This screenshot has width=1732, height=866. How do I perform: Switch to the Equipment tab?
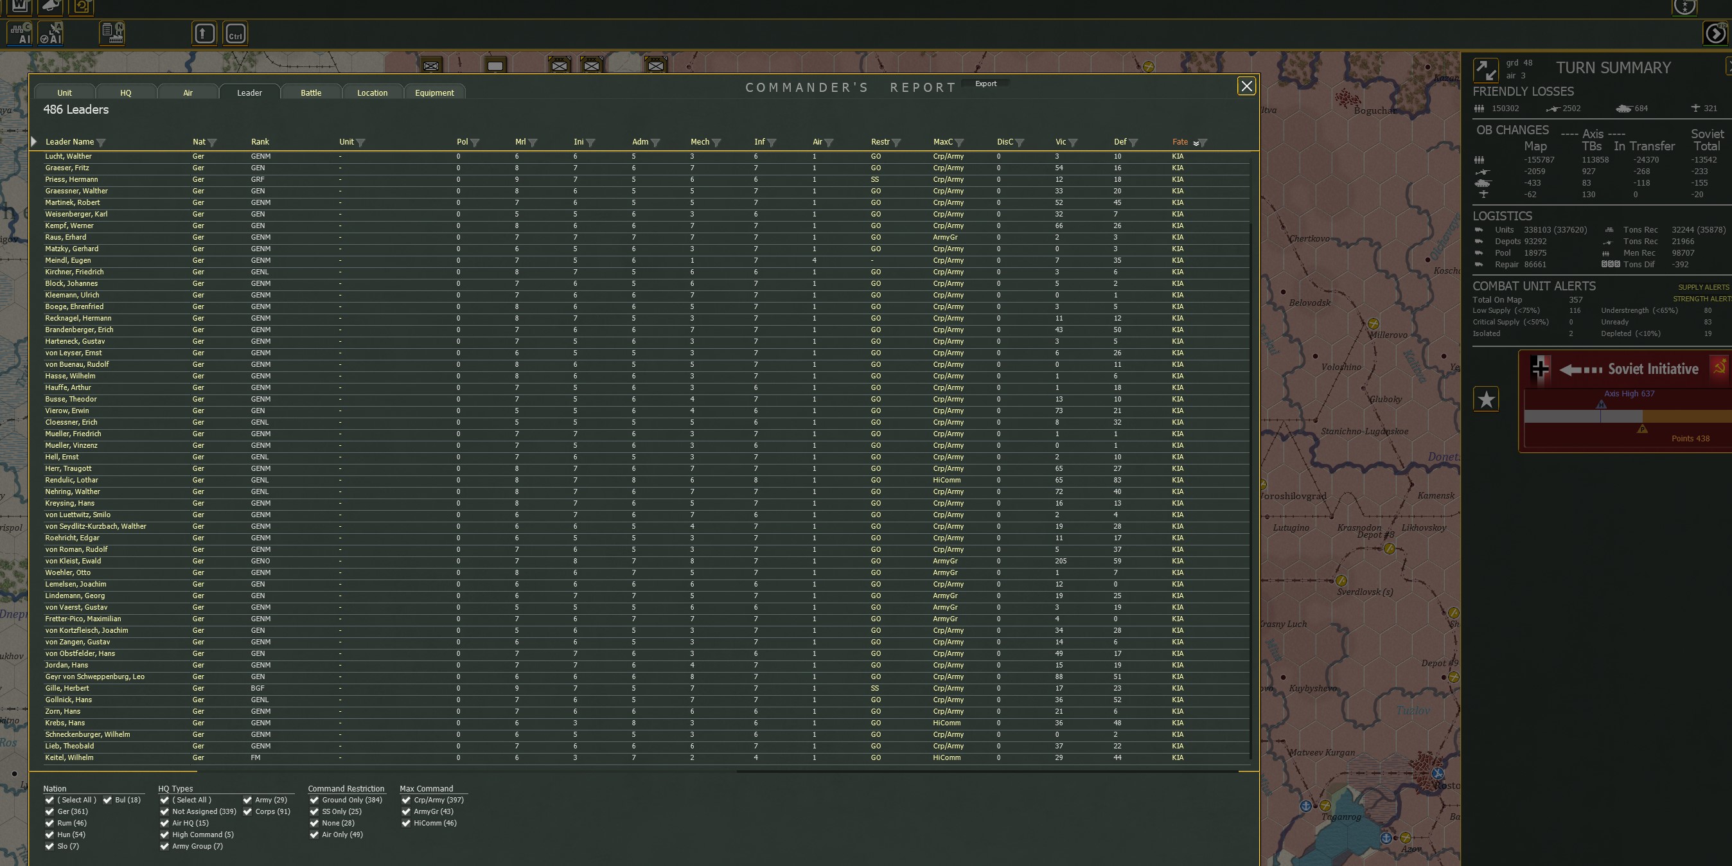(434, 93)
